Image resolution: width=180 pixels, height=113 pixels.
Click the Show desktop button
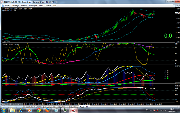[179, 110]
